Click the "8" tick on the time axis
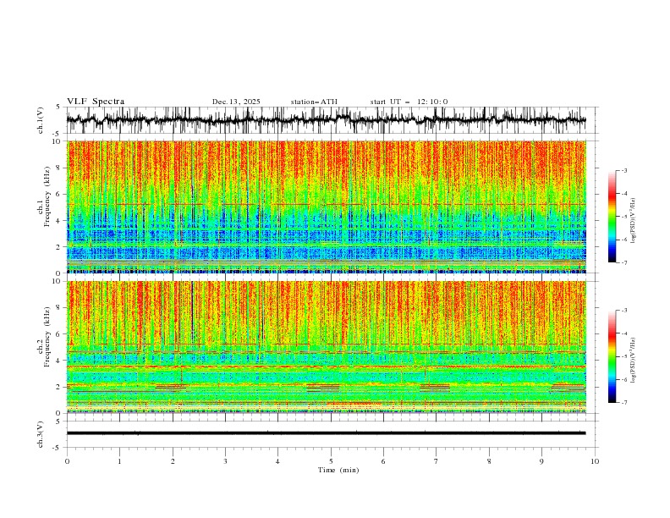The width and height of the screenshot is (670, 518). click(489, 461)
